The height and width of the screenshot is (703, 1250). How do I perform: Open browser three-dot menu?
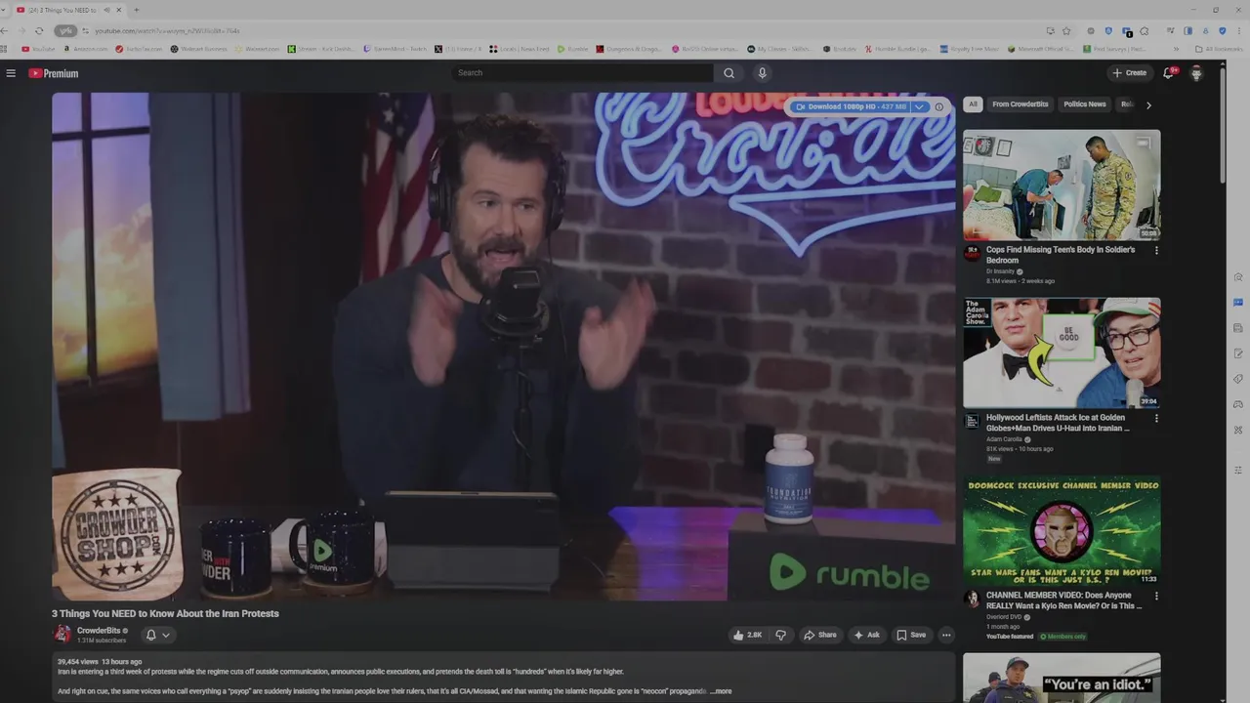pyautogui.click(x=1238, y=30)
